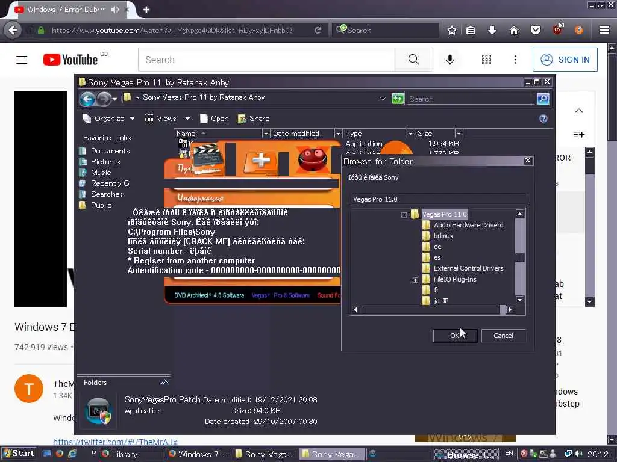The height and width of the screenshot is (462, 617).
Task: Open YouTube guide hamburger menu
Action: point(22,60)
